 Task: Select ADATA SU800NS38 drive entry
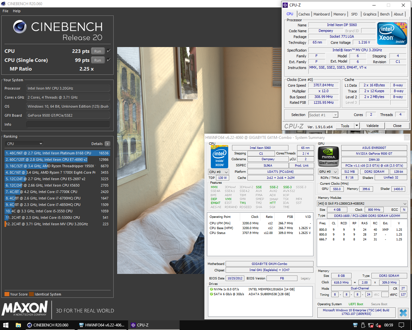click(269, 294)
